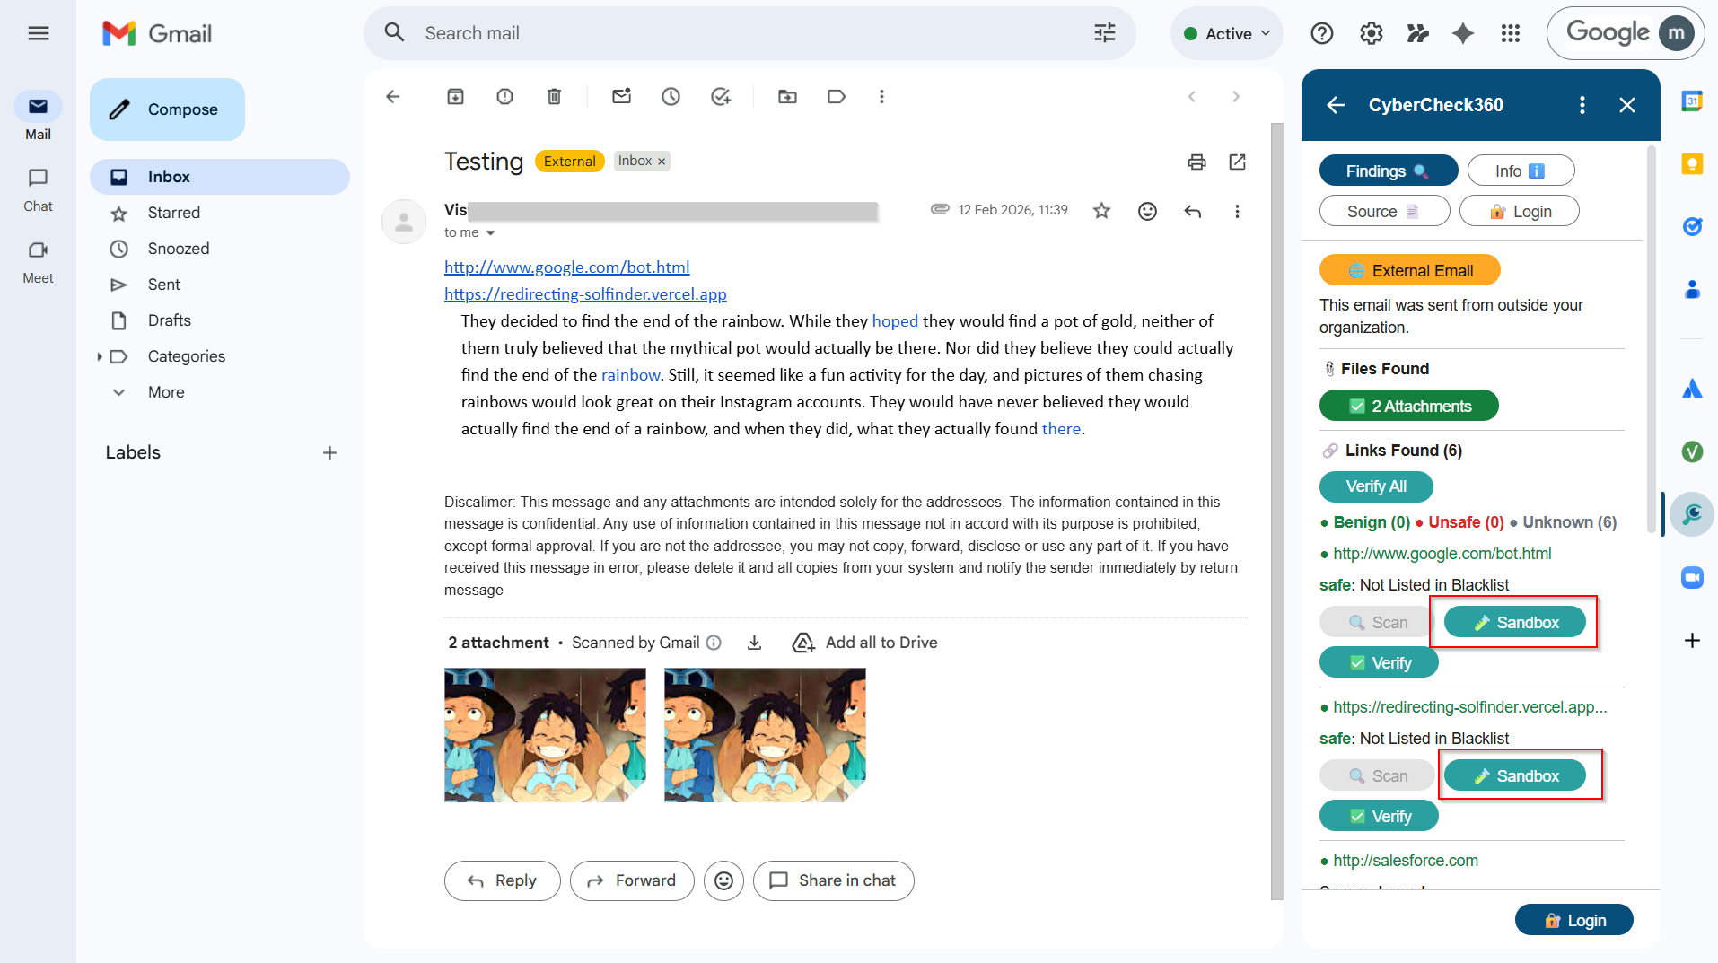Open CyberCheck360 three-dot menu

[1582, 105]
